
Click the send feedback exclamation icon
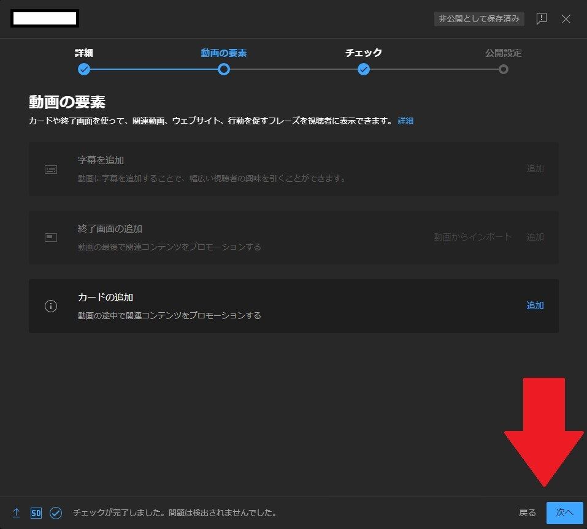click(542, 19)
